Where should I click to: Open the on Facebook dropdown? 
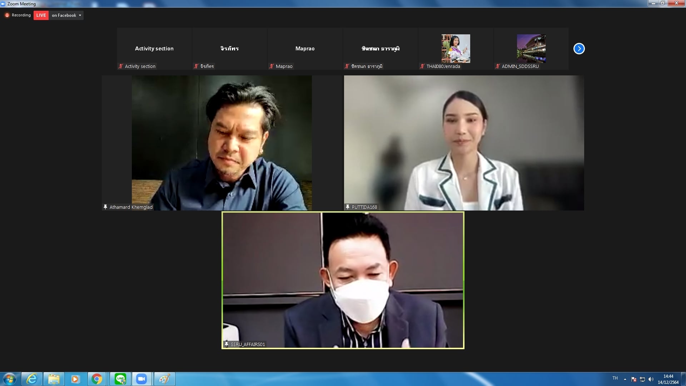pyautogui.click(x=67, y=15)
